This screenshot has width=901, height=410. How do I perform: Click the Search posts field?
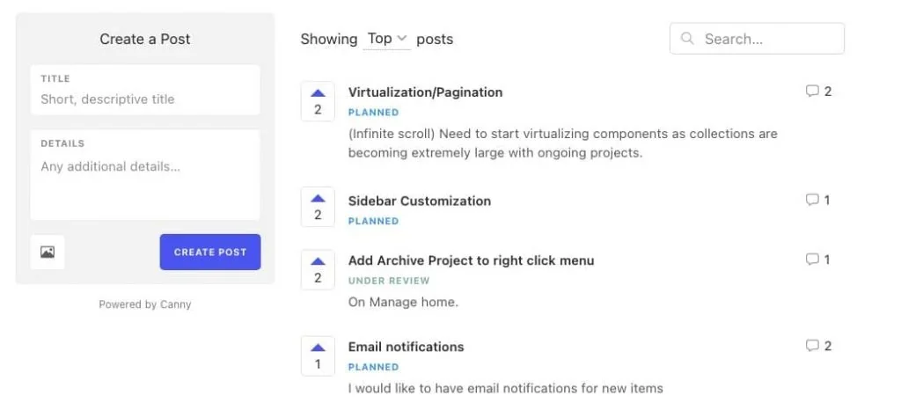pos(765,39)
